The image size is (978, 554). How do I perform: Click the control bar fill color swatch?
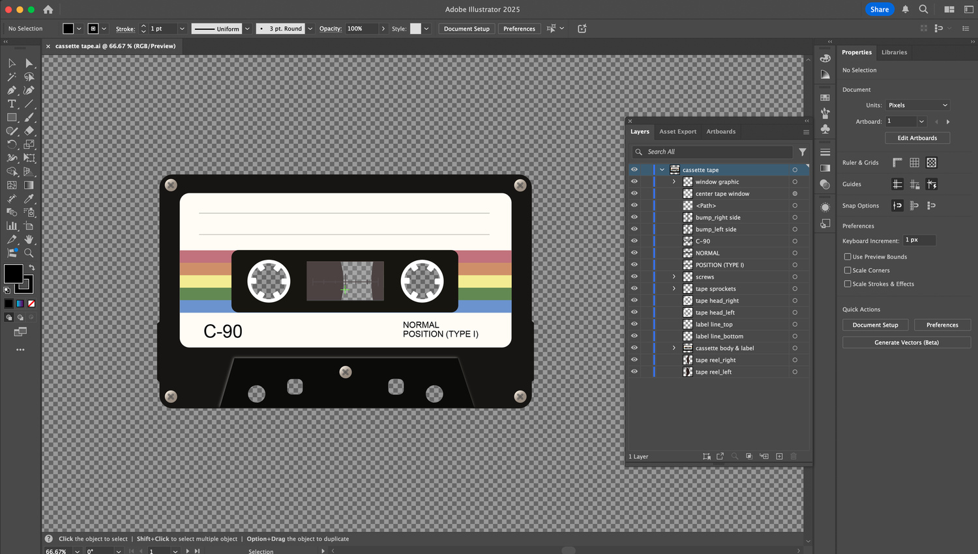[68, 29]
